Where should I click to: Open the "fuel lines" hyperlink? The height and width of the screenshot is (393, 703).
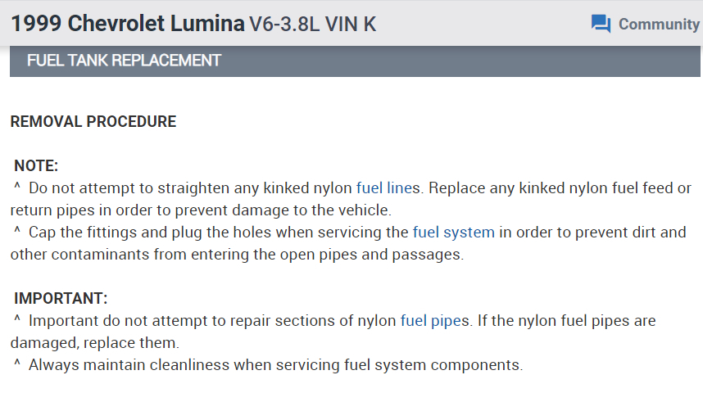(x=388, y=187)
